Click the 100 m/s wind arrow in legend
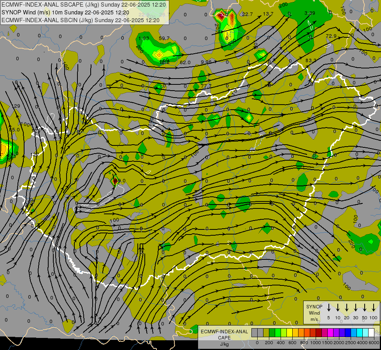 tap(374, 308)
